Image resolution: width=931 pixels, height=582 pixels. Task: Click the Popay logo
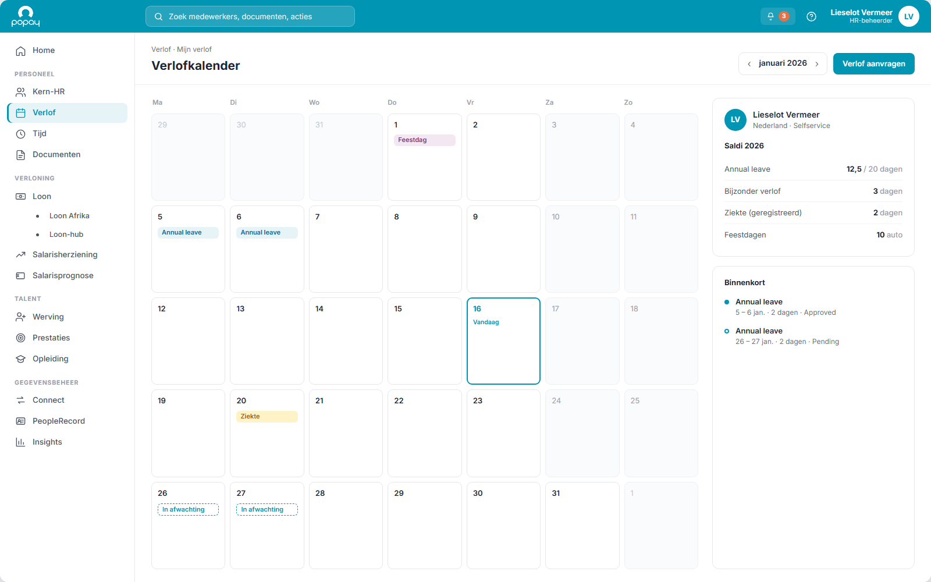26,16
